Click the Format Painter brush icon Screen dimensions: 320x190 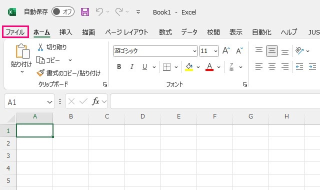40,73
